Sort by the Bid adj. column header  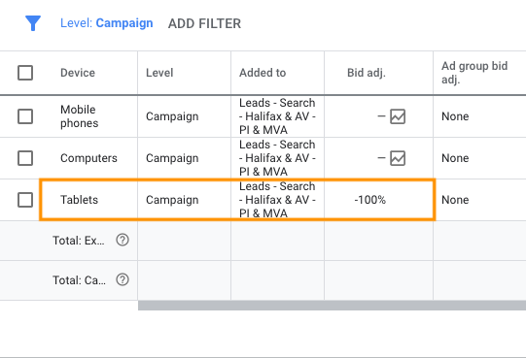tap(367, 73)
